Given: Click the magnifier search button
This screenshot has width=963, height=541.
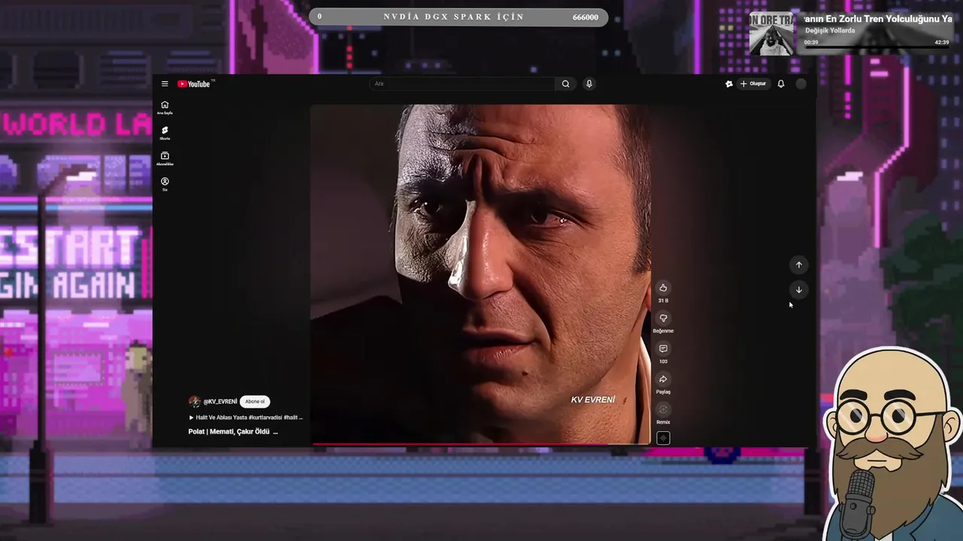Looking at the screenshot, I should click(566, 84).
